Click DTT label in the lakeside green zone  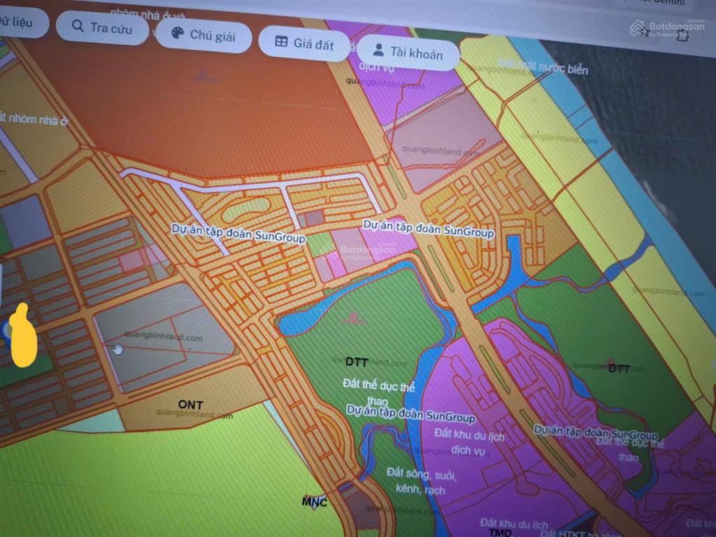click(357, 362)
